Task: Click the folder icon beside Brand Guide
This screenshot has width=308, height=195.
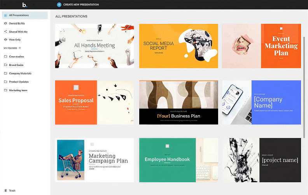Action: tap(5, 65)
